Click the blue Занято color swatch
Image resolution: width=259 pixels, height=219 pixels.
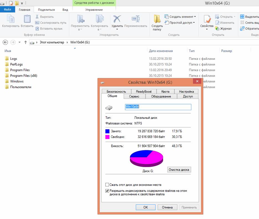click(x=107, y=131)
